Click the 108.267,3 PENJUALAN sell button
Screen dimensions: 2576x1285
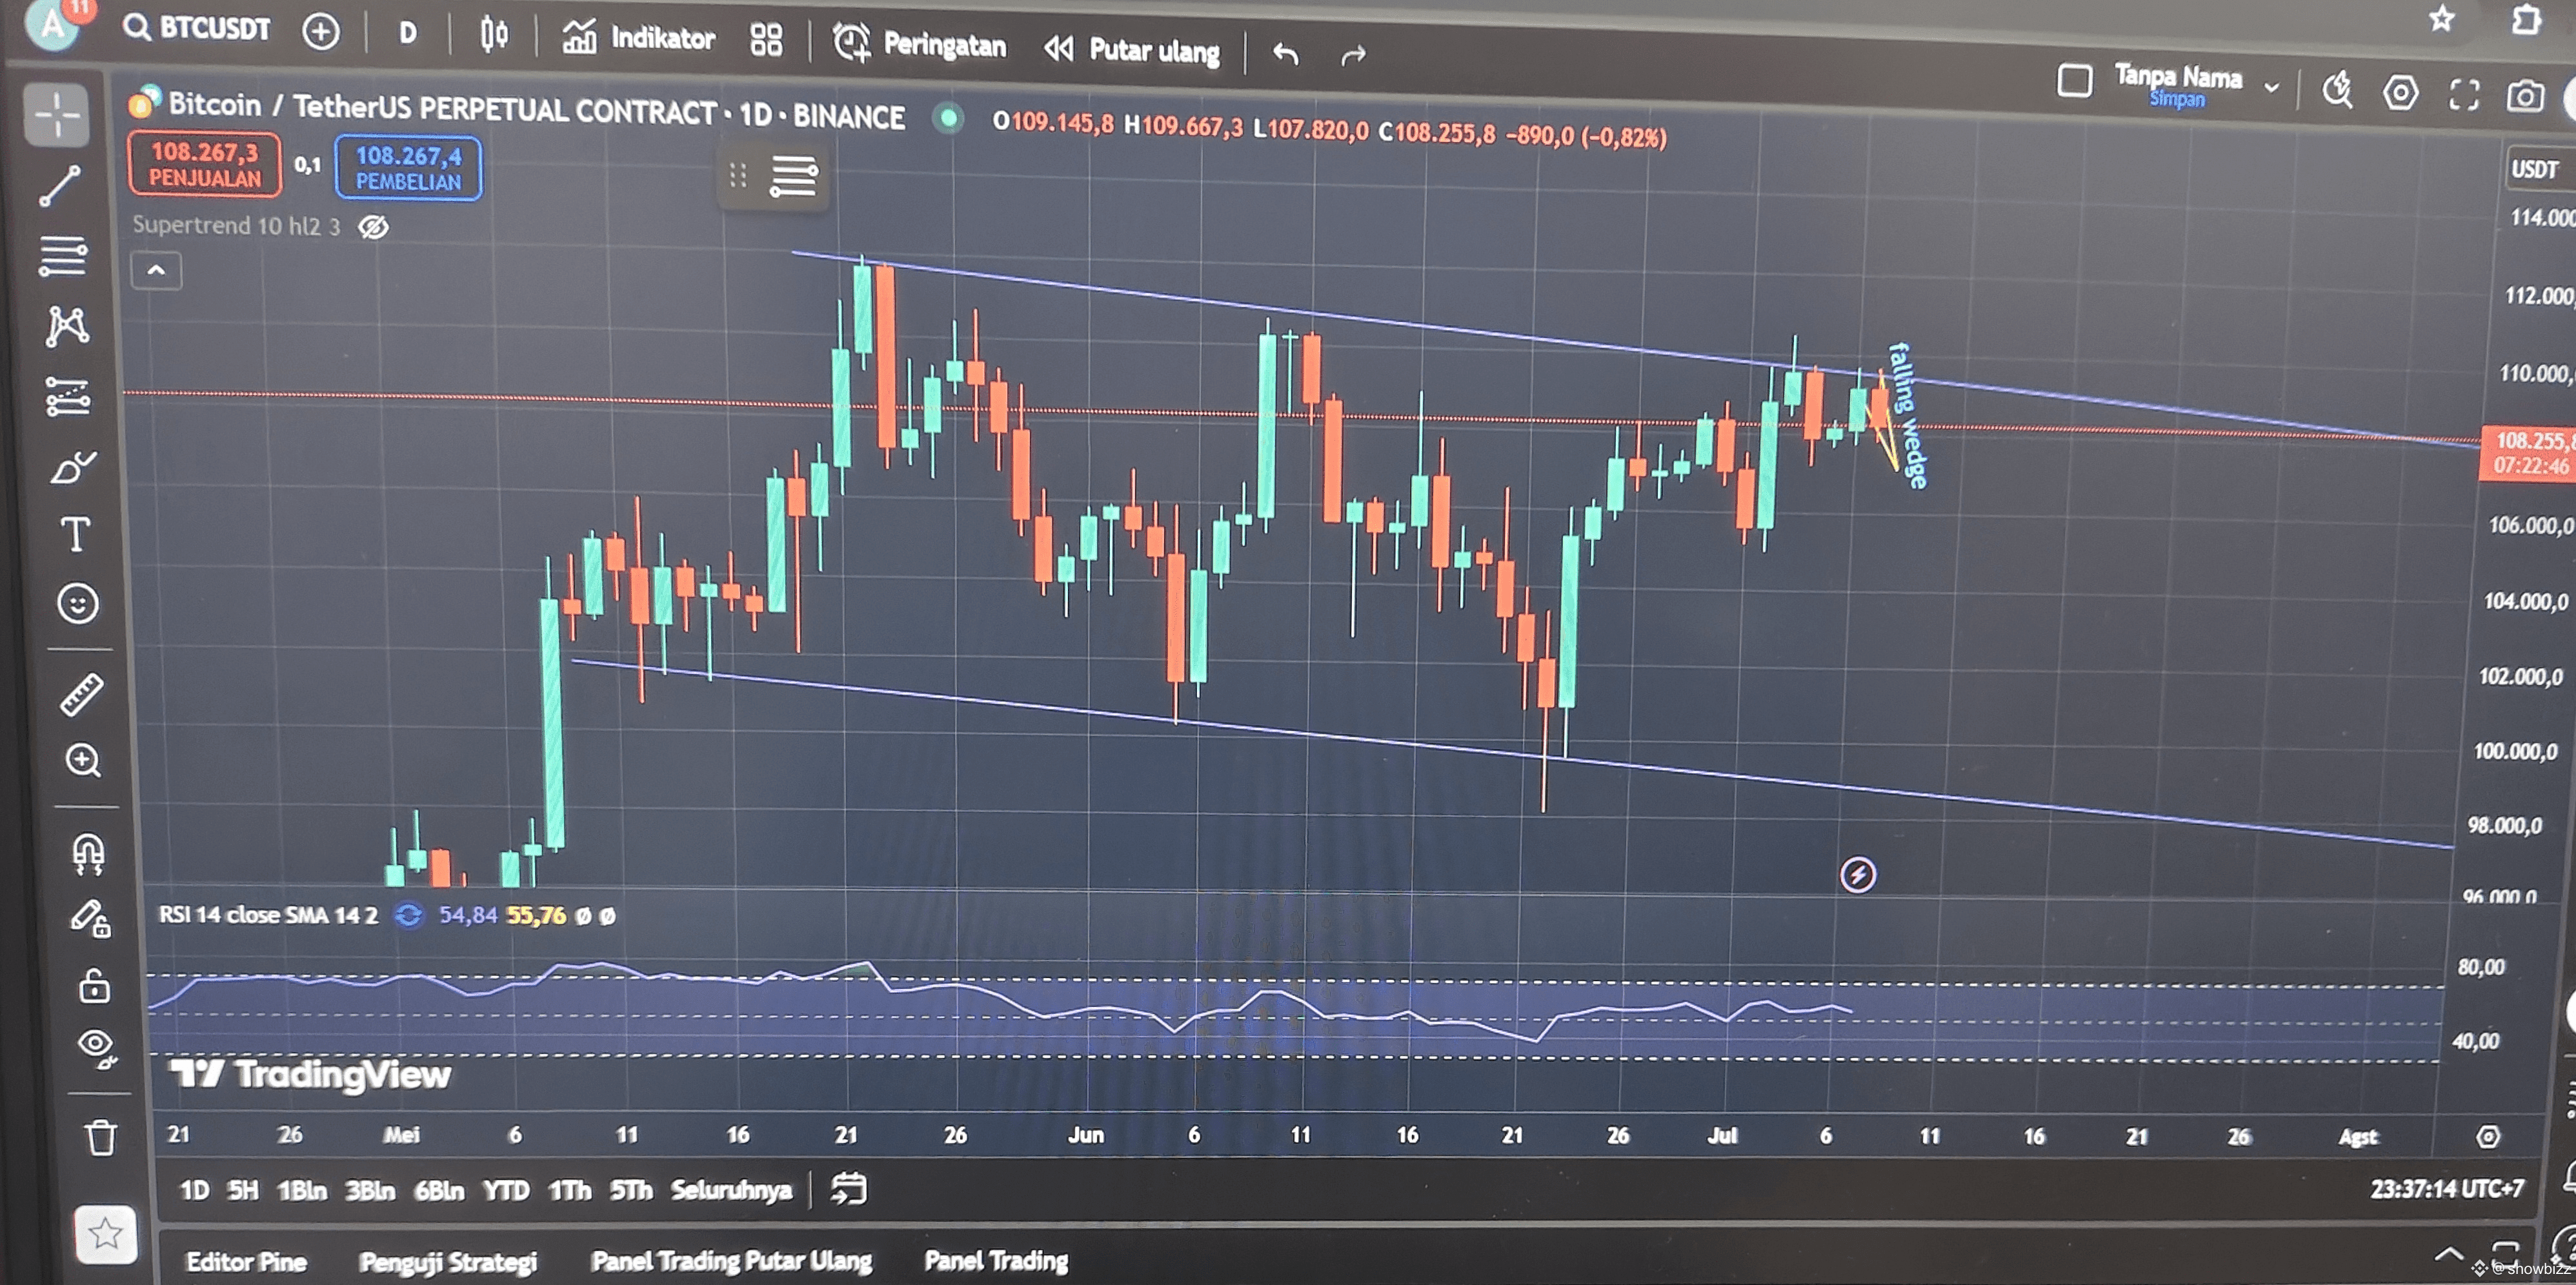(x=204, y=165)
